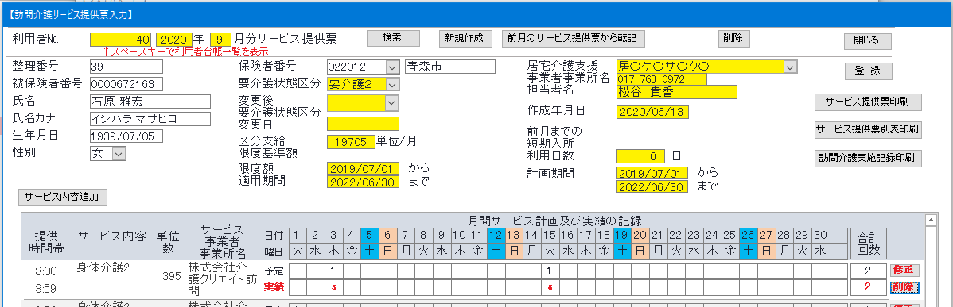The width and height of the screenshot is (953, 307).
Task: Click the サービス内容追加 button
Action: coord(63,198)
